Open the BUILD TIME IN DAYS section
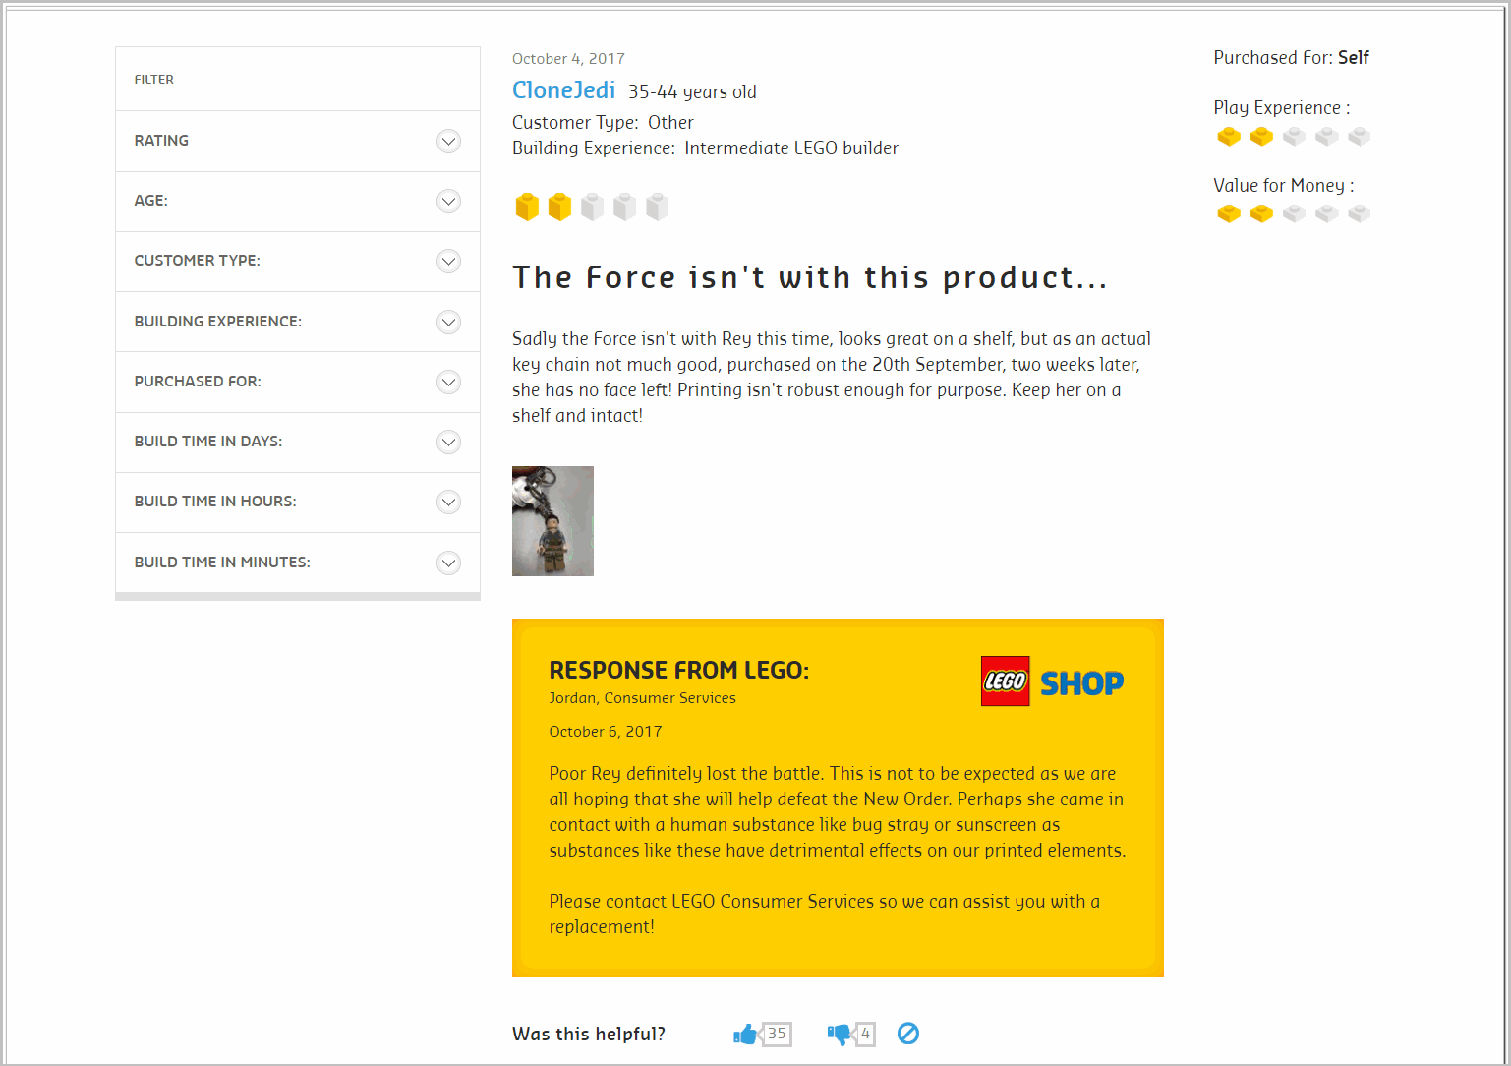Screen dimensions: 1511x1066 coord(448,442)
